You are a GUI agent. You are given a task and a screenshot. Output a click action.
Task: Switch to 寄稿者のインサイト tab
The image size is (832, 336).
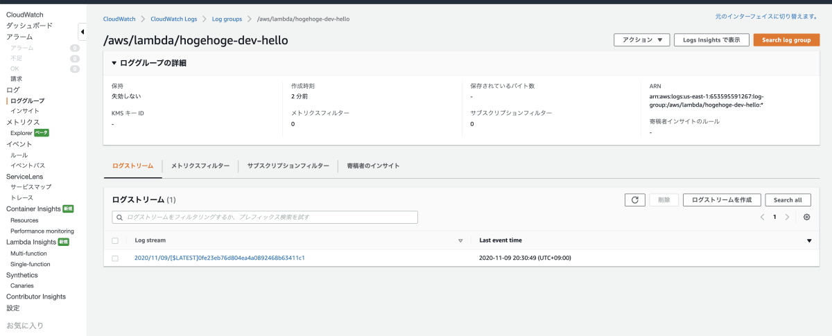373,166
